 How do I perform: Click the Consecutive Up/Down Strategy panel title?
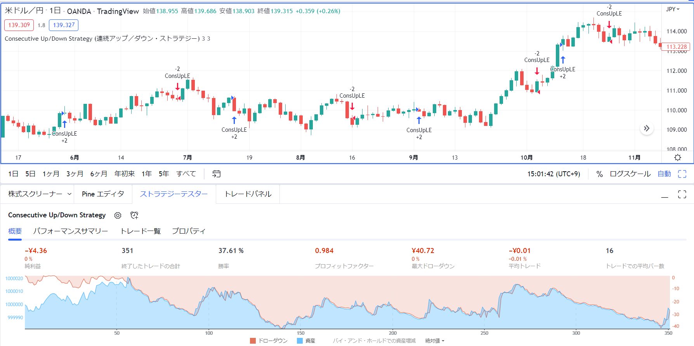(57, 215)
